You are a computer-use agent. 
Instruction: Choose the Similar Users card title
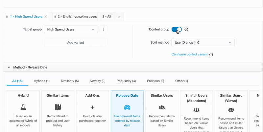(x=162, y=95)
